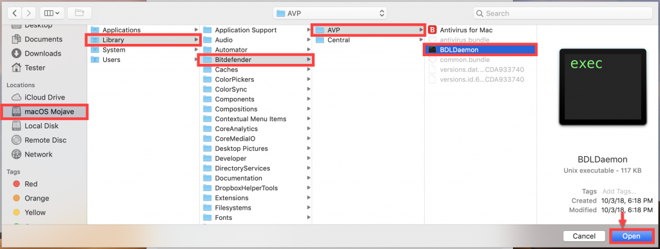This screenshot has height=249, width=660.
Task: Go back with the left chevron button
Action: point(15,13)
